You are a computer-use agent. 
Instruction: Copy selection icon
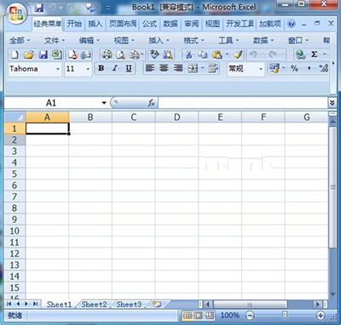203,54
